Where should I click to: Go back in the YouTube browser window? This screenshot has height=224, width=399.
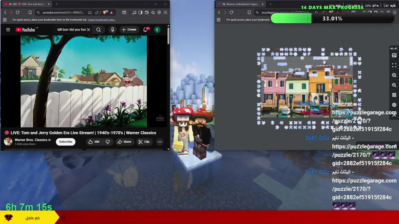point(5,12)
